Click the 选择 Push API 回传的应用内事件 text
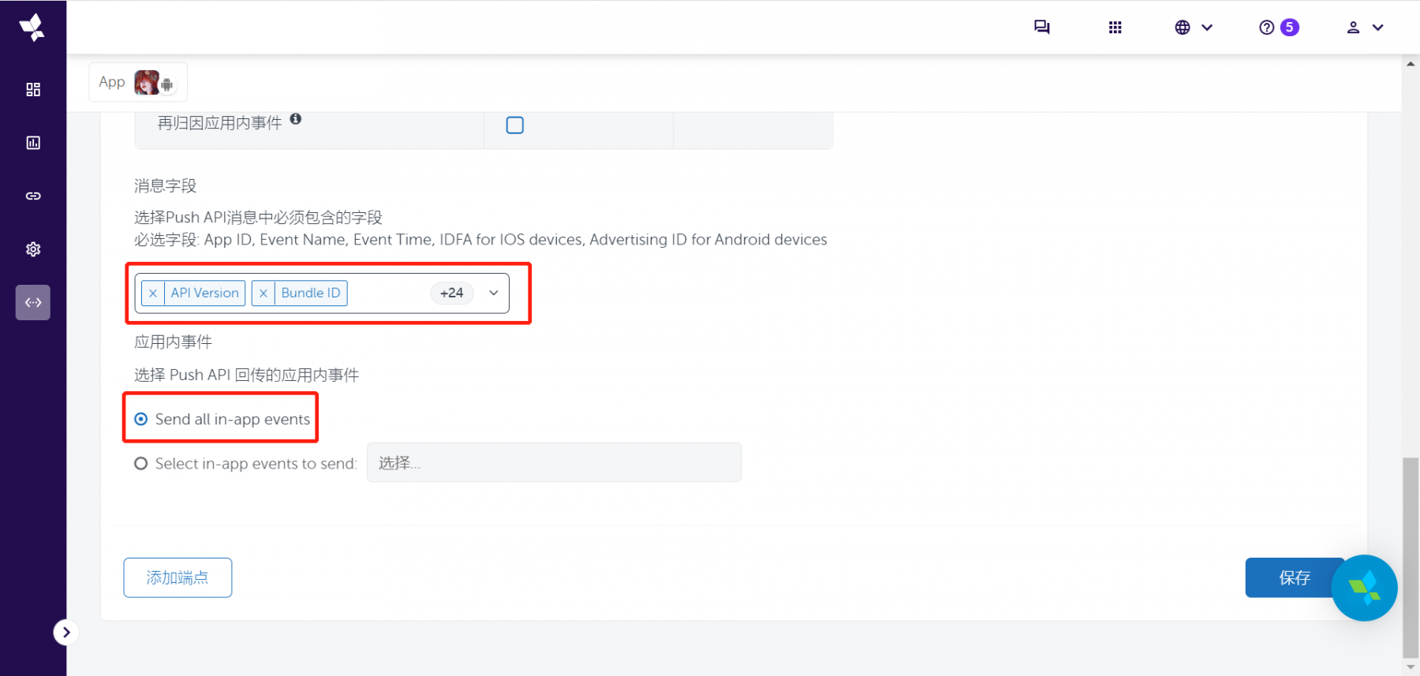 coord(247,375)
